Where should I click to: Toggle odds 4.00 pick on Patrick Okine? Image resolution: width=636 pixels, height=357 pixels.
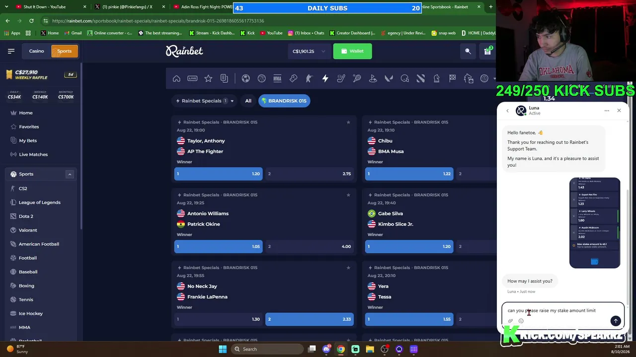pyautogui.click(x=310, y=246)
